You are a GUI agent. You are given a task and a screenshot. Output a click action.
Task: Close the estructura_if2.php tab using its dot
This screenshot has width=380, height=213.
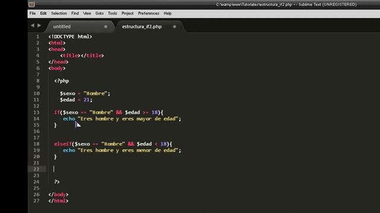(175, 27)
